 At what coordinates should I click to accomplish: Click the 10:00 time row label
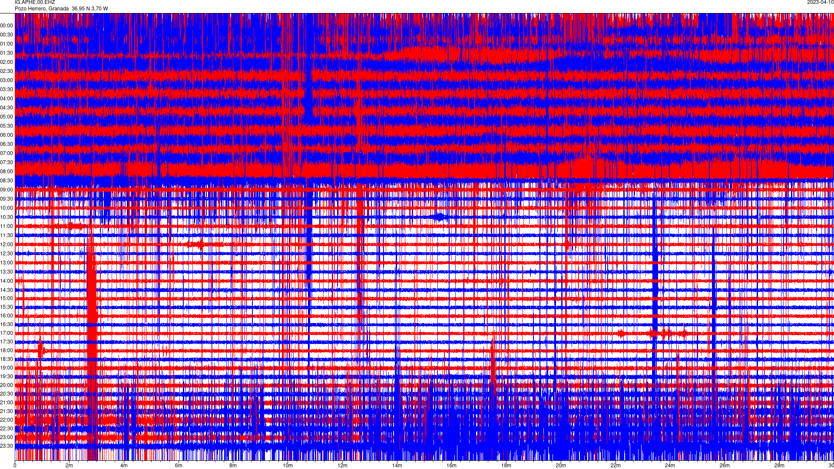(7, 208)
